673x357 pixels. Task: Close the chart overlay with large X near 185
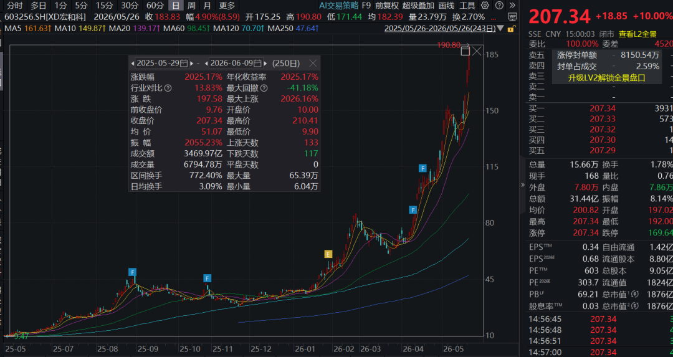click(x=477, y=52)
